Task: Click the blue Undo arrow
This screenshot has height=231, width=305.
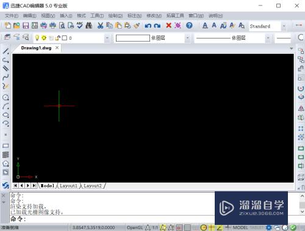Action: point(148,26)
